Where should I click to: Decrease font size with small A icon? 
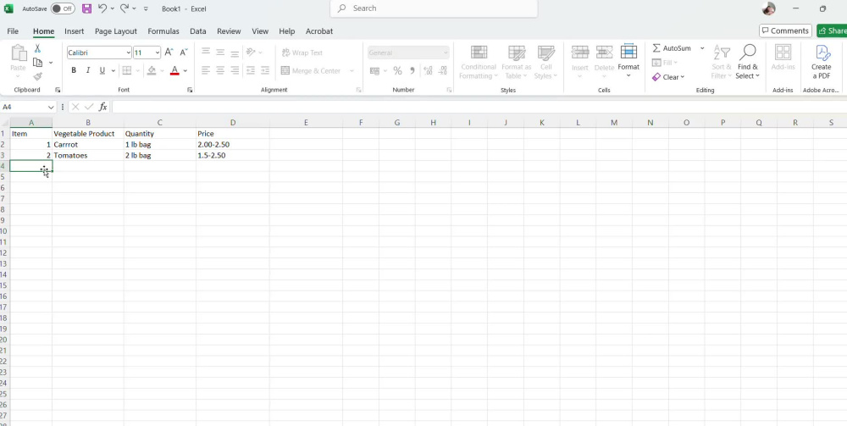[183, 53]
